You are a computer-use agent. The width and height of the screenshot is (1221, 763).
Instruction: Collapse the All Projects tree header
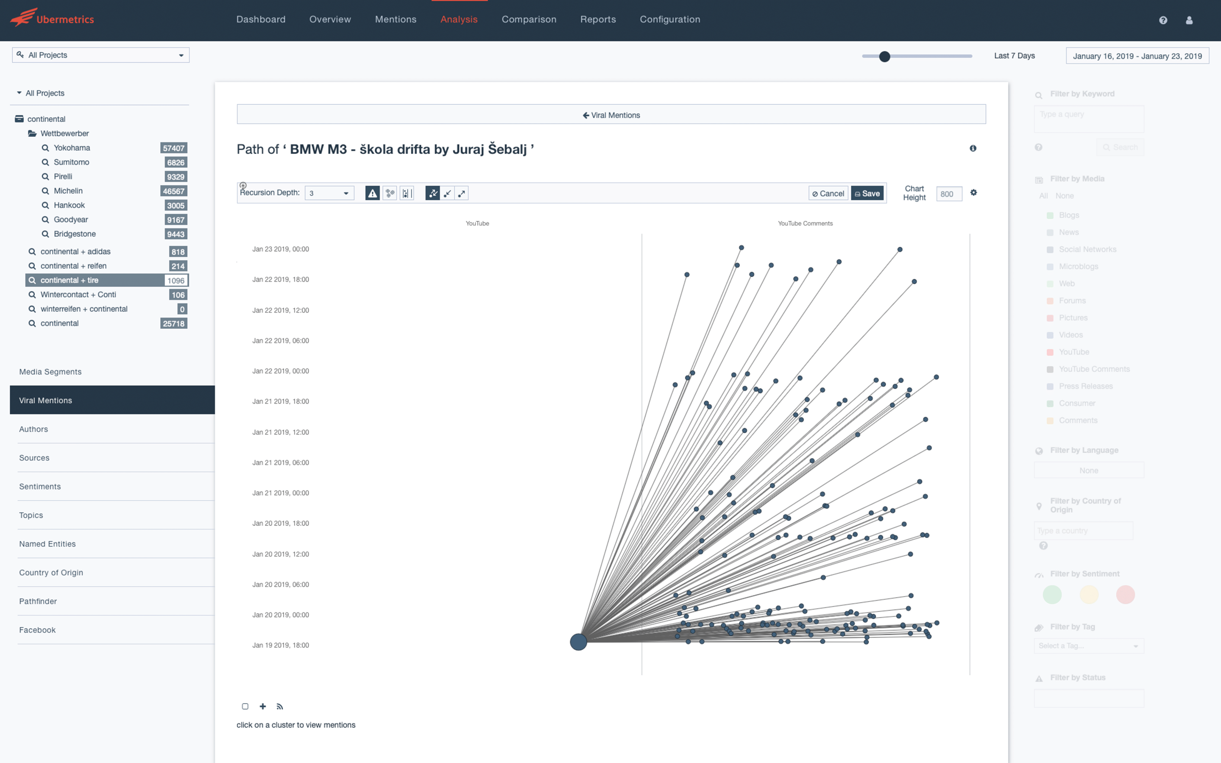tap(40, 93)
